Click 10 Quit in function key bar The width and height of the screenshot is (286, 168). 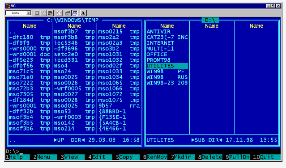click(x=266, y=157)
